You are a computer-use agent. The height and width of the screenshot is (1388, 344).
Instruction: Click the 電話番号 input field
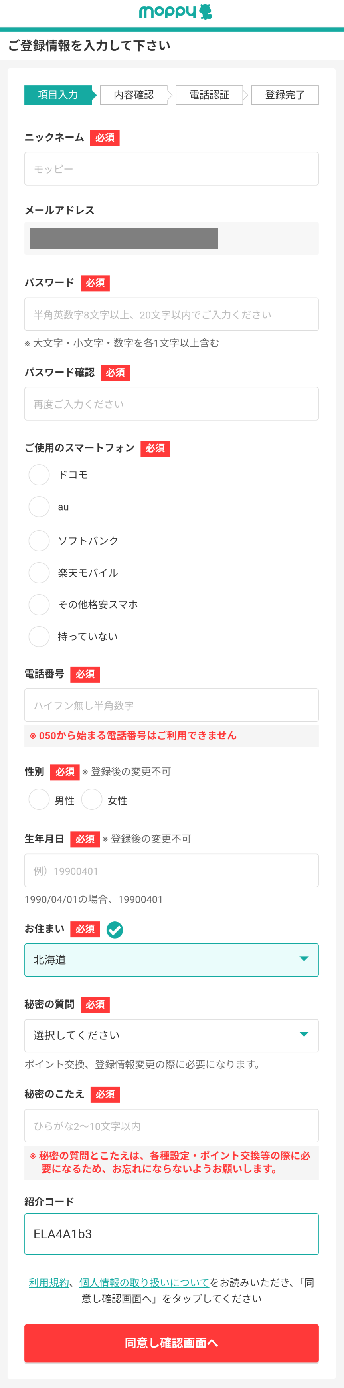coord(172,705)
